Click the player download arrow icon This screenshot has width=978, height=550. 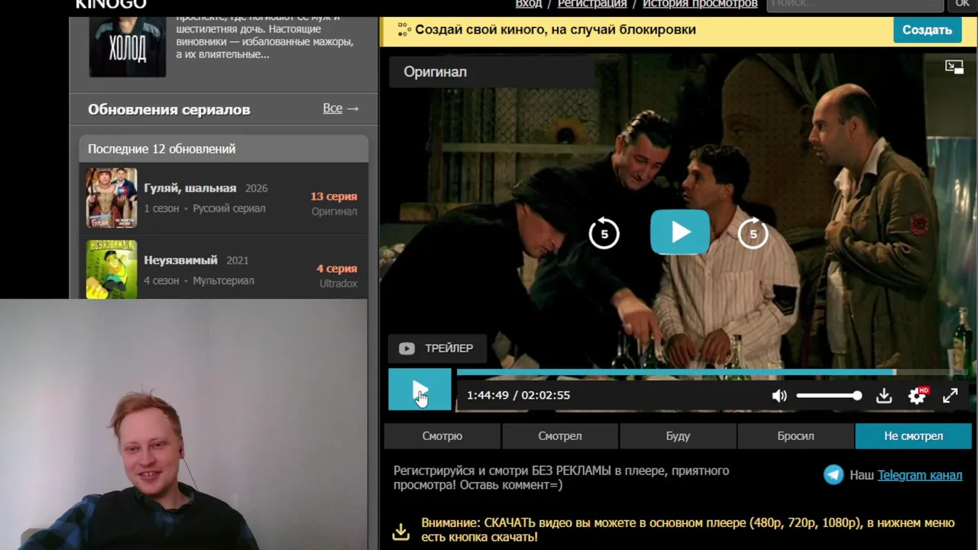click(x=883, y=396)
